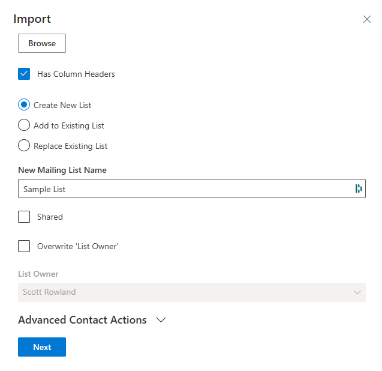Click the New Mailing List Name label
Image resolution: width=382 pixels, height=371 pixels.
pos(62,170)
